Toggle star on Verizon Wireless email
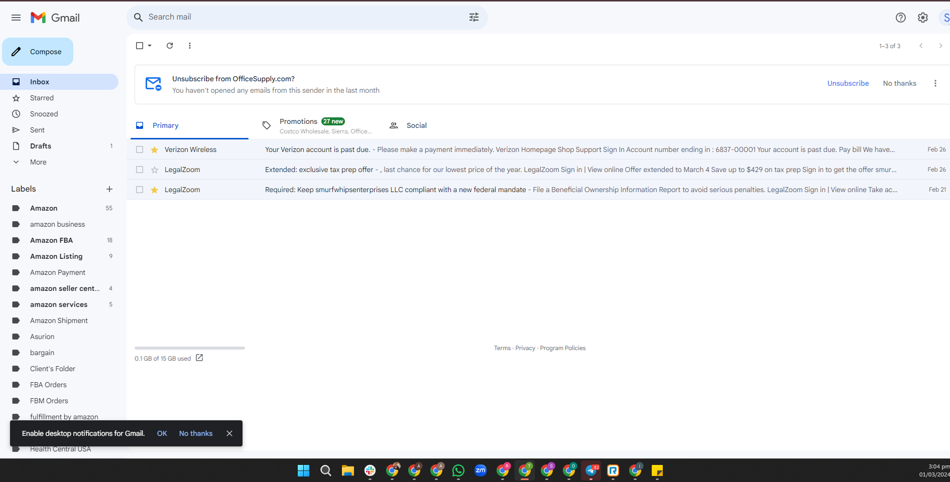Screen dimensions: 950x482 [155, 149]
